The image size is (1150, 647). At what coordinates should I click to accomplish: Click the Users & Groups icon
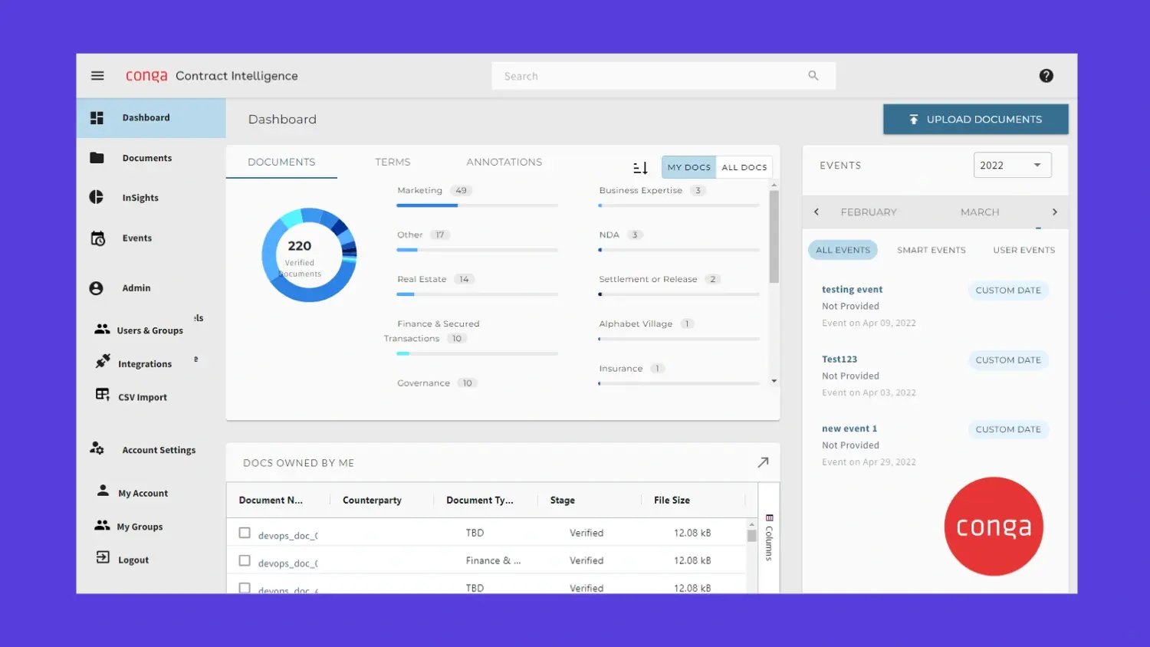pyautogui.click(x=102, y=329)
